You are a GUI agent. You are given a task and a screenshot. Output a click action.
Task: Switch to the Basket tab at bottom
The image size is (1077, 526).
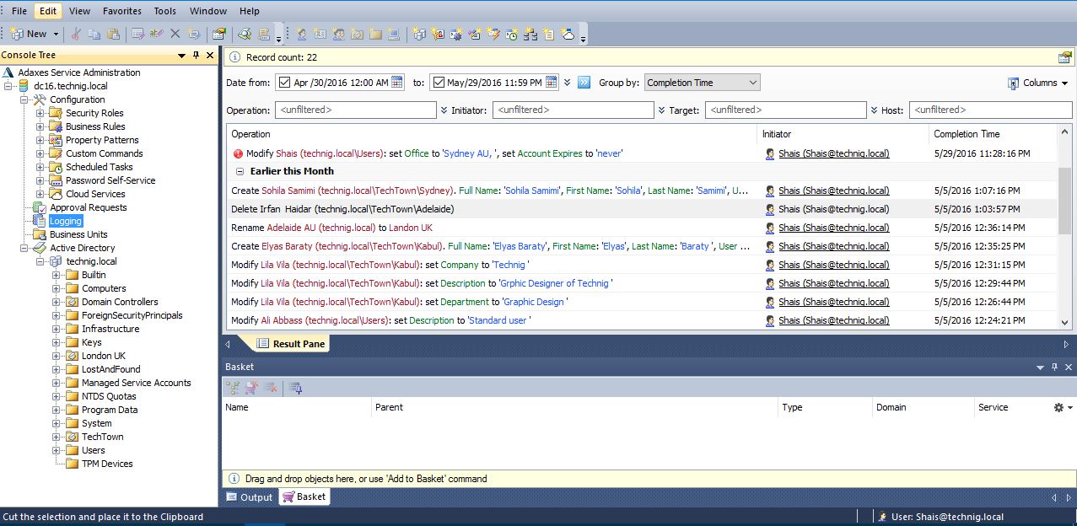tap(304, 497)
